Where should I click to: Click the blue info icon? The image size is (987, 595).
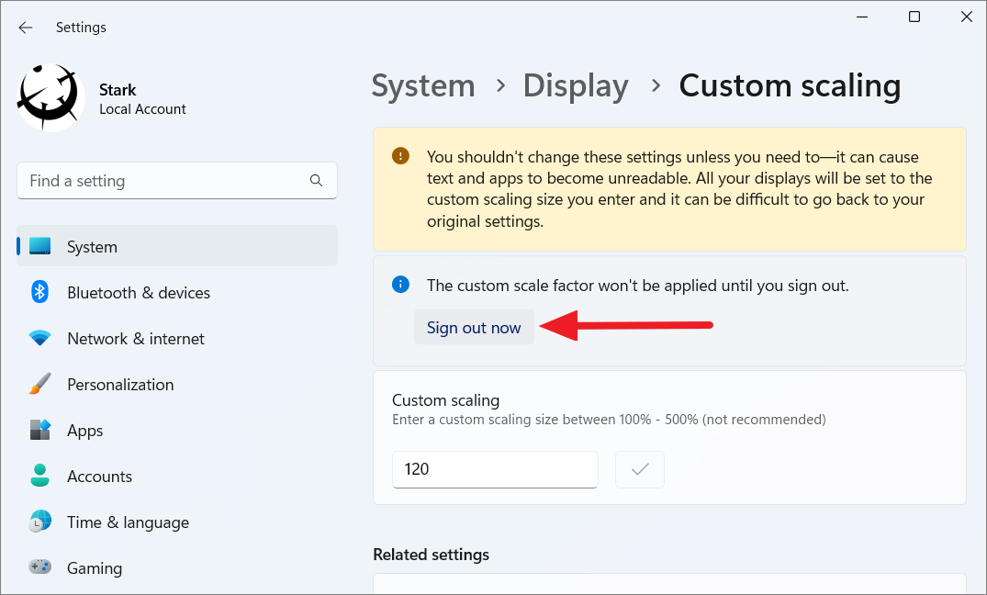pos(400,285)
